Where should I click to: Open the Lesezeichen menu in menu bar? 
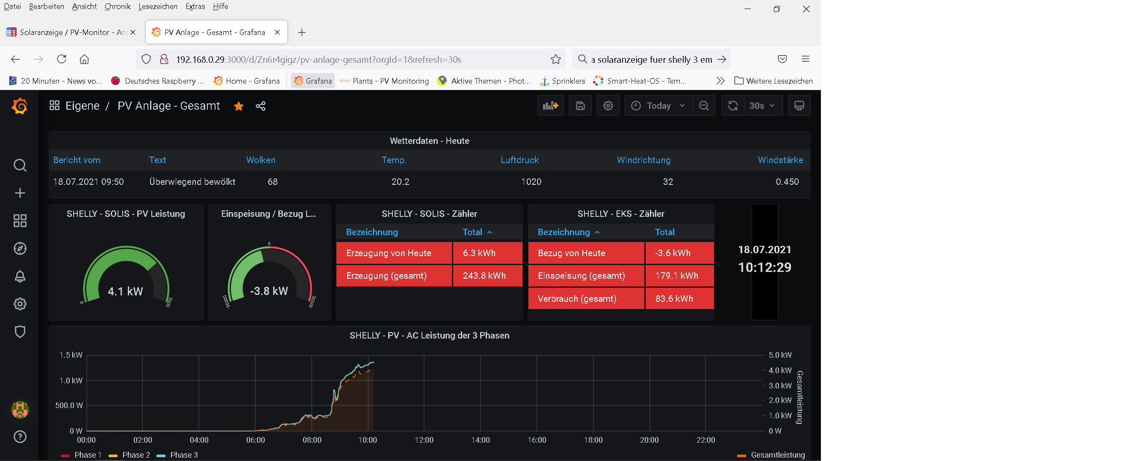click(157, 6)
